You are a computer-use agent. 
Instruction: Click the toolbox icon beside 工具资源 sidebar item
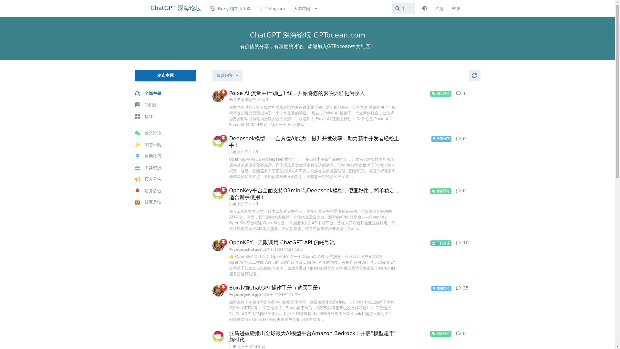coord(137,168)
